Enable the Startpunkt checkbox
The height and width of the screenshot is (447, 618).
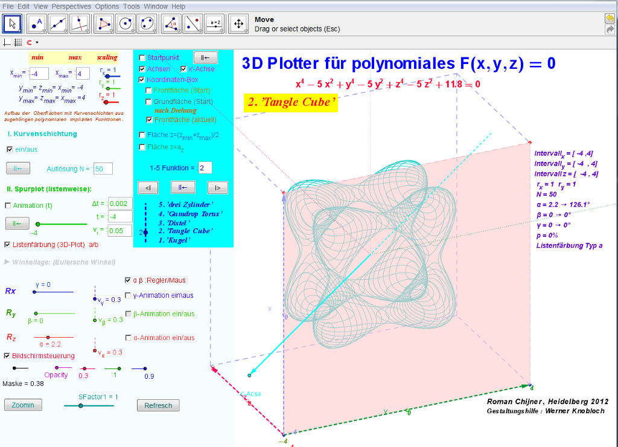click(x=142, y=58)
